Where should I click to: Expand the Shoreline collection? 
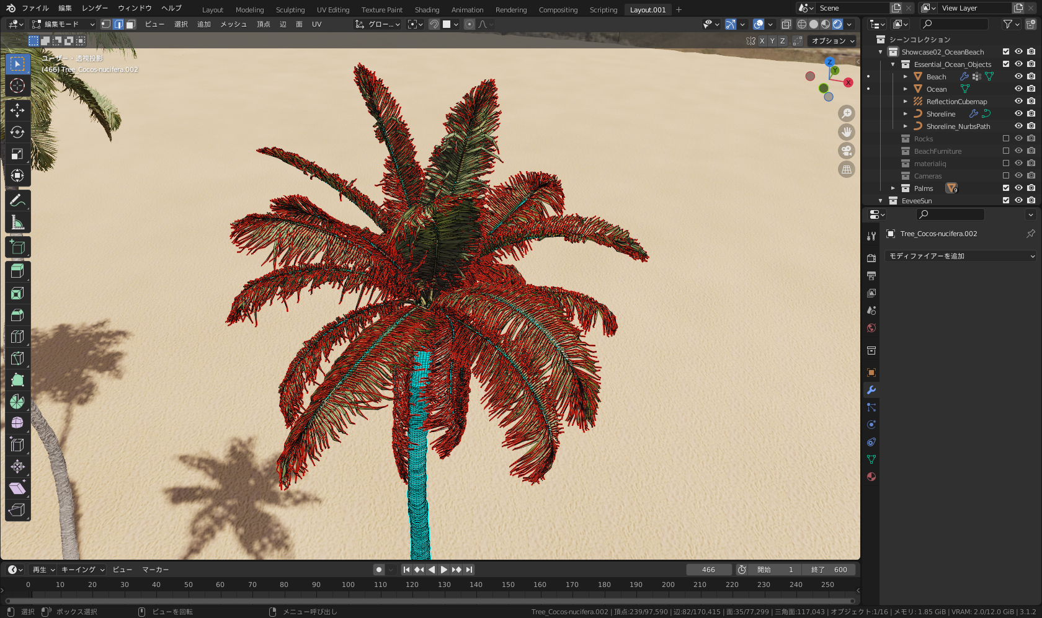click(x=905, y=113)
